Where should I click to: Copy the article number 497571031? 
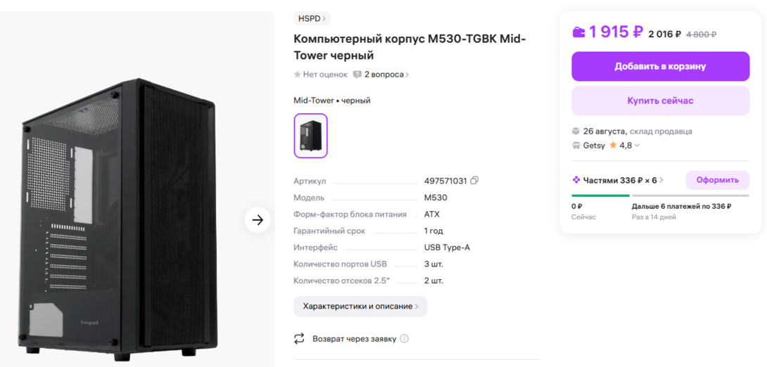click(x=474, y=181)
